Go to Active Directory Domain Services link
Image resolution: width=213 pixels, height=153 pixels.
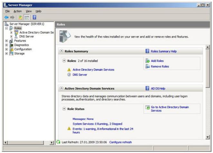click(170, 109)
